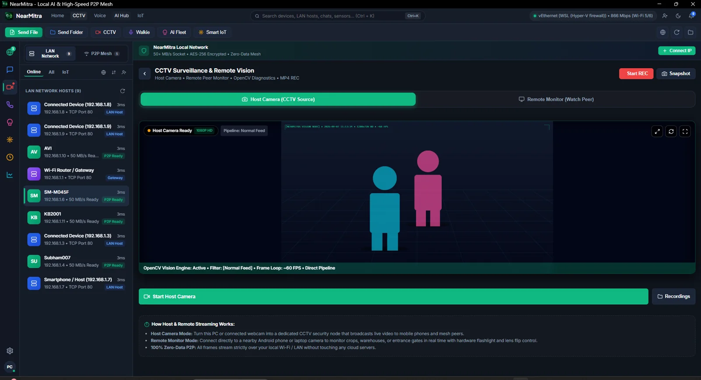Viewport: 701px width, 380px height.
Task: Click the globe icon in the top toolbar right side
Action: coord(663,32)
